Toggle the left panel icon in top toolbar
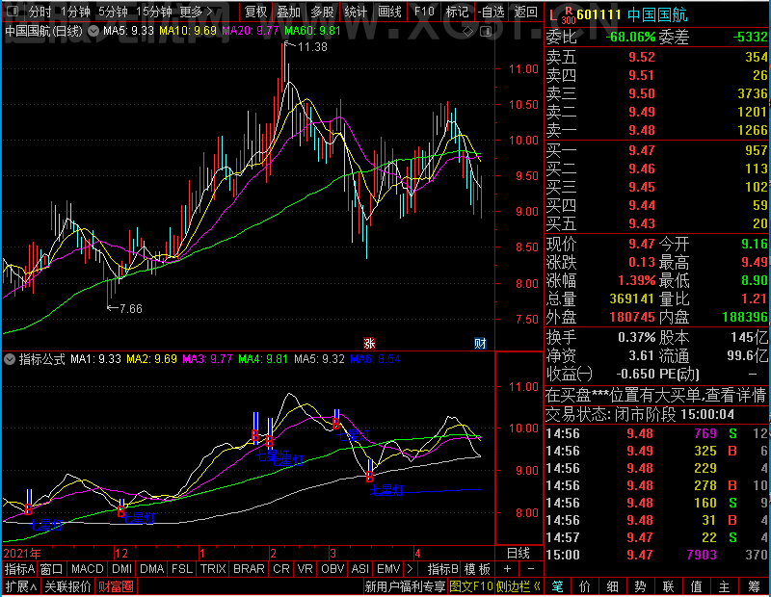 point(13,11)
